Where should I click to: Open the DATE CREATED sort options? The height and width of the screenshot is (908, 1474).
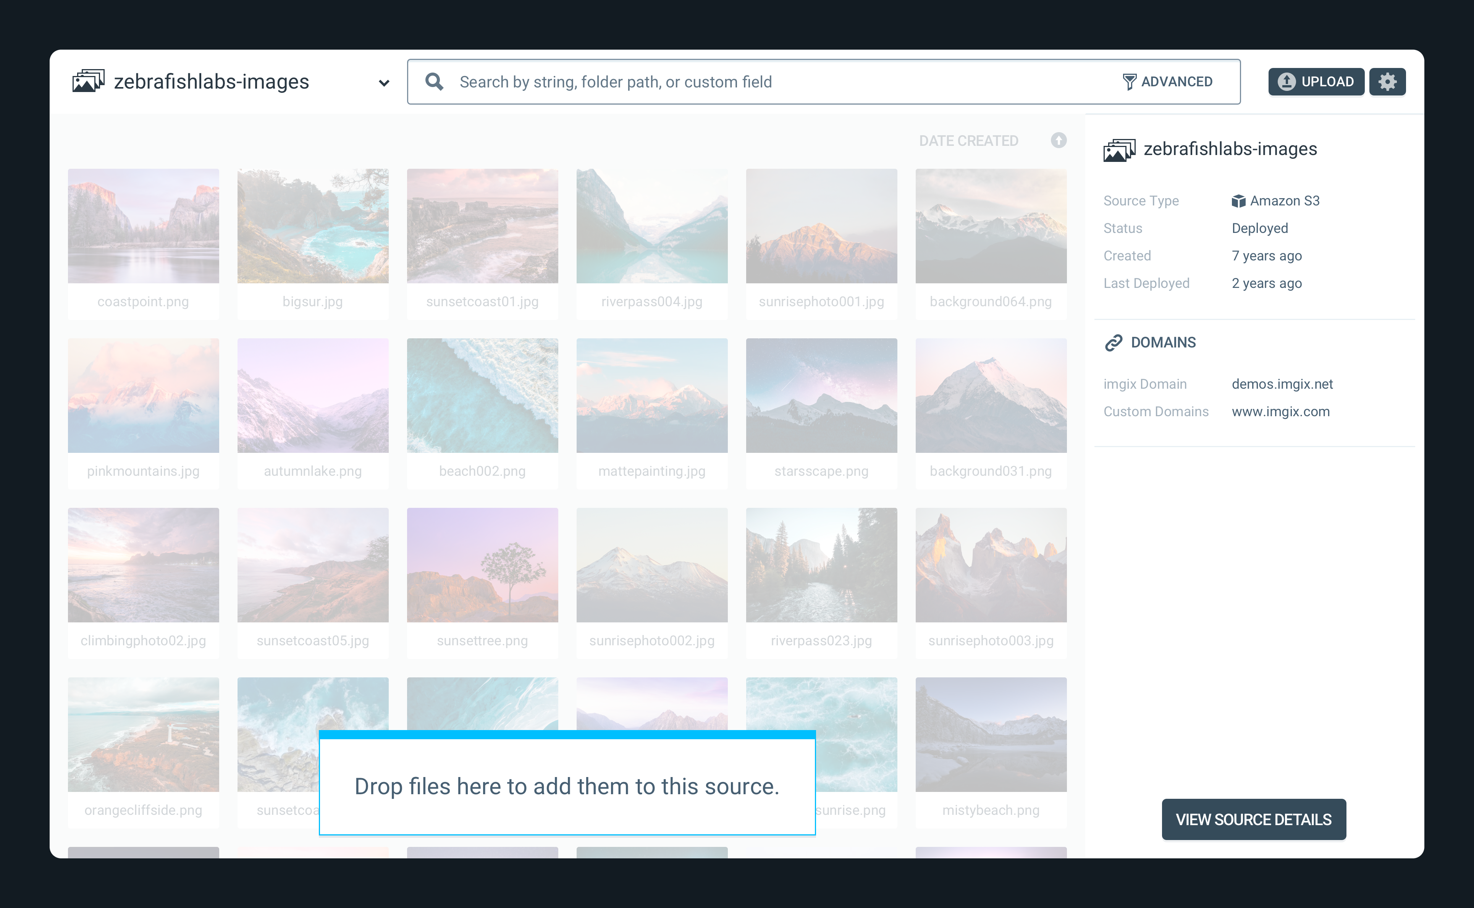pyautogui.click(x=968, y=141)
